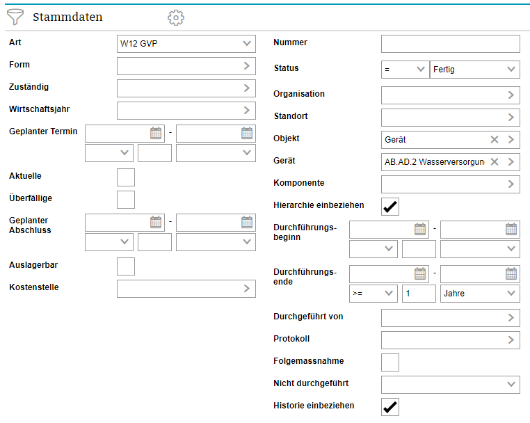
Task: Open Wirtschaftsjahr selection arrow
Action: pyautogui.click(x=247, y=110)
